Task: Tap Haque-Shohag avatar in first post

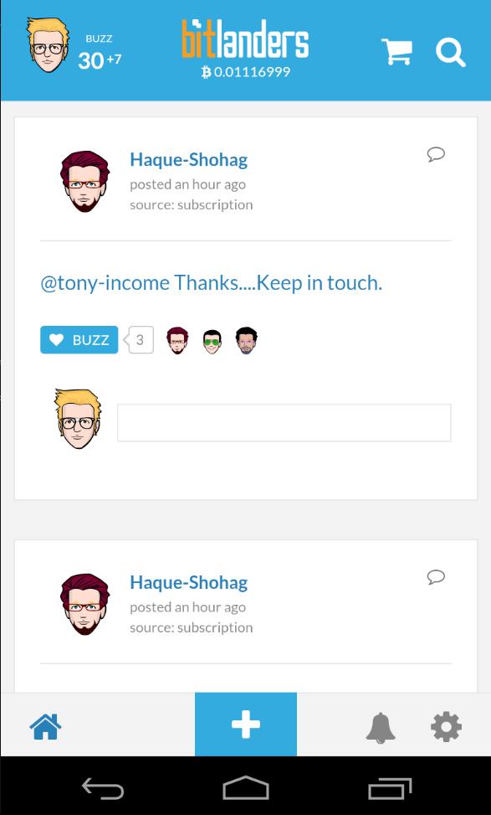Action: (84, 182)
